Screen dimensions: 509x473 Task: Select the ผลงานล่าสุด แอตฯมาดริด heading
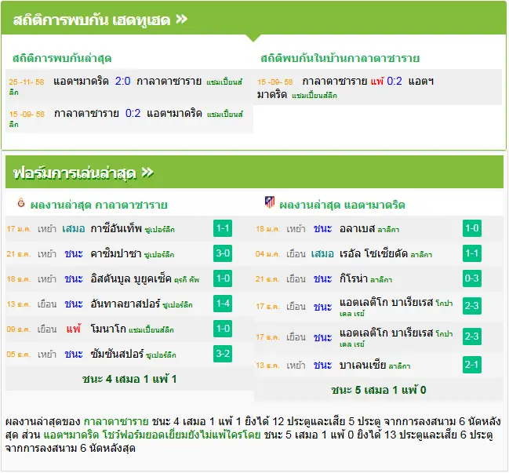point(342,205)
